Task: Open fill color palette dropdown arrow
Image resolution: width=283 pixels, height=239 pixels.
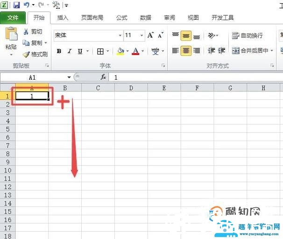Action: pyautogui.click(x=127, y=51)
